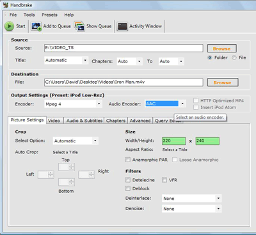256x235 pixels.
Task: Enable HTTP Optimized MP4 checkbox
Action: point(196,100)
